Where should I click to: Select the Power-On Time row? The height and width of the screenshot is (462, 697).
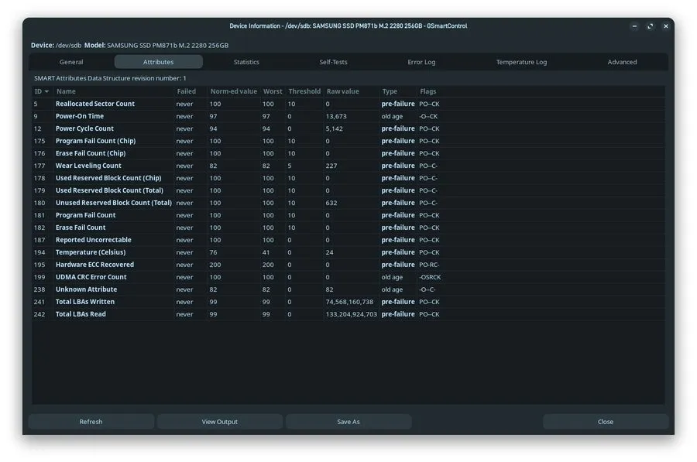click(x=348, y=116)
